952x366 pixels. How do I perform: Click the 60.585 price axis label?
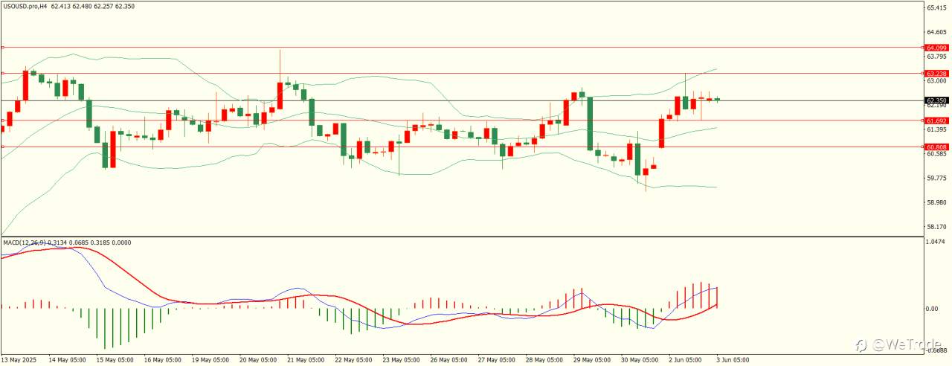(x=936, y=154)
